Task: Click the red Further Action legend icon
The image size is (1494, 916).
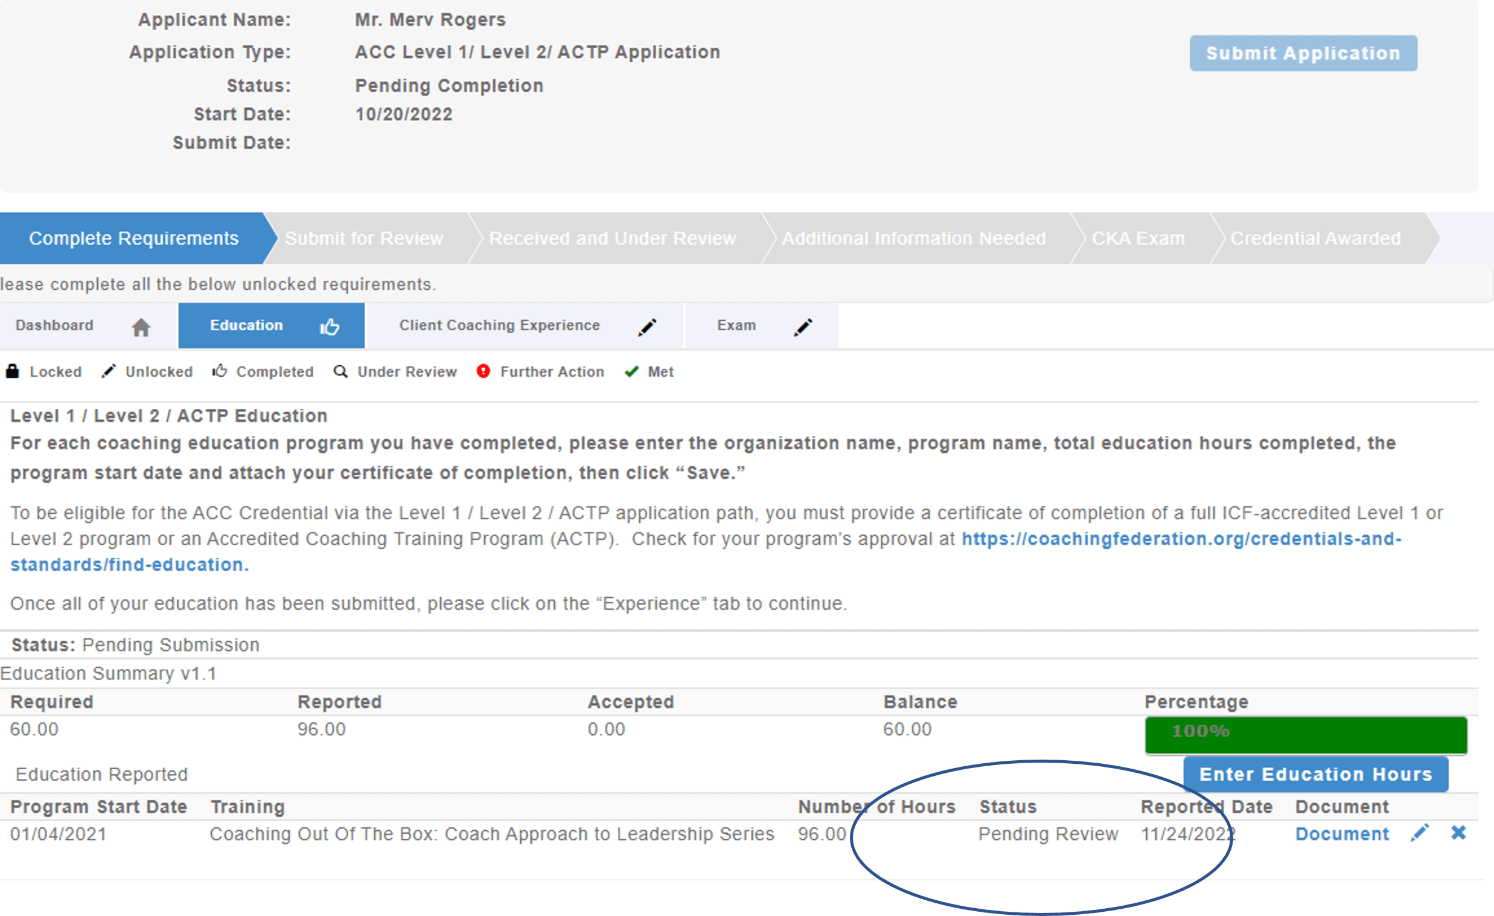Action: point(484,371)
